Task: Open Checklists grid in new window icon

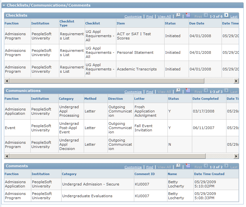Action: (178, 15)
